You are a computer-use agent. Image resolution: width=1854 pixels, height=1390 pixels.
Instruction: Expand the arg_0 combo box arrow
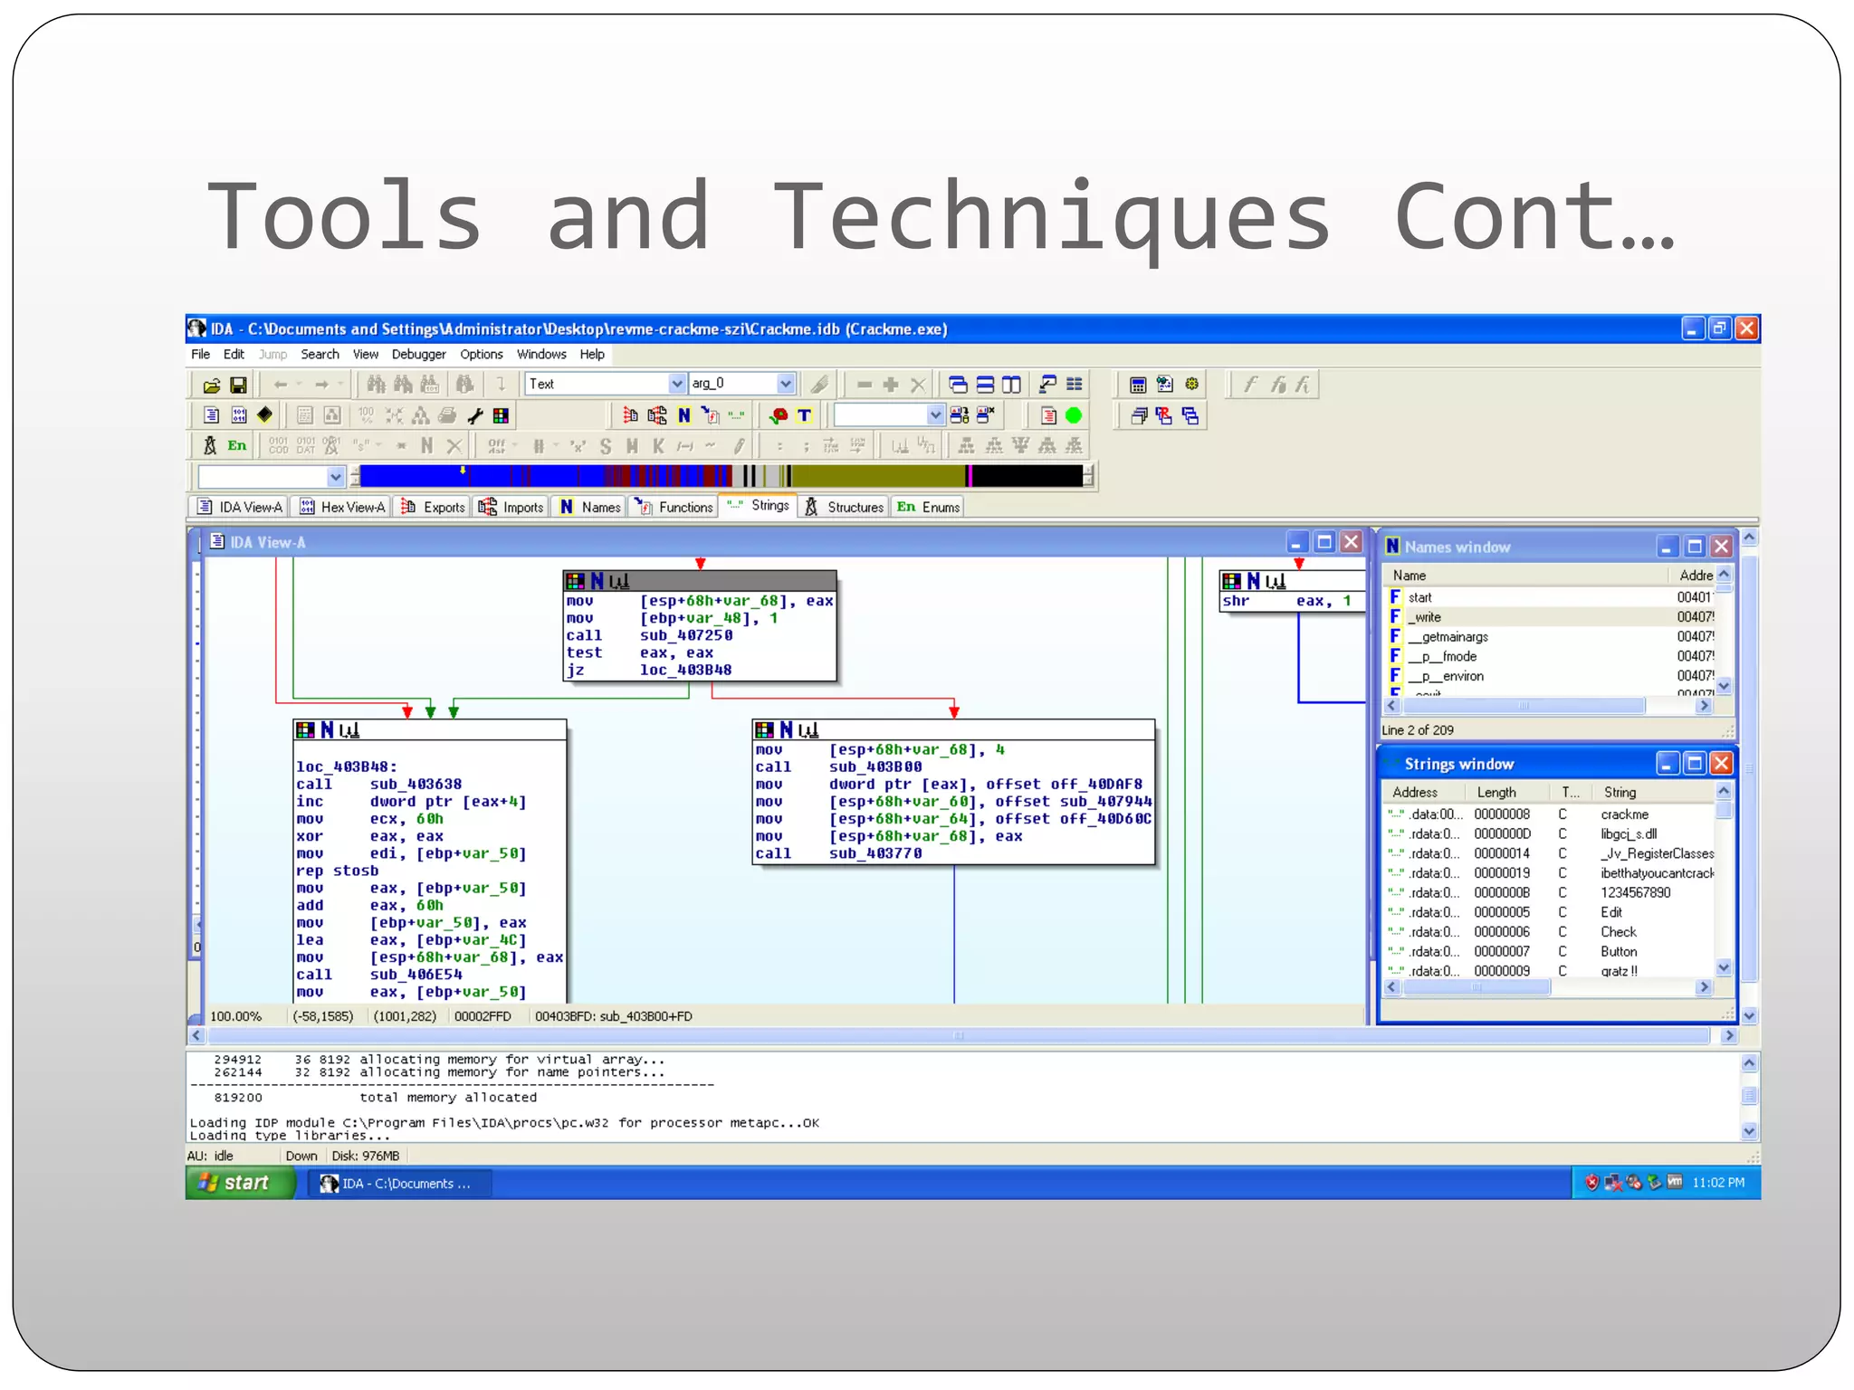[786, 384]
